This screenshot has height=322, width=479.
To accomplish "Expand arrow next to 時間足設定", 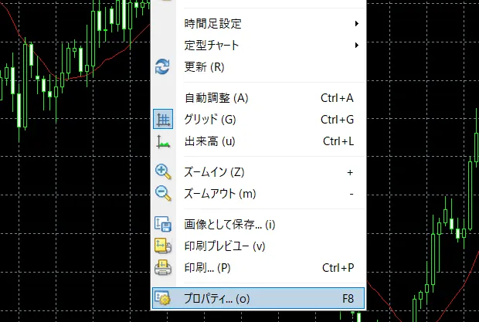I will (356, 23).
